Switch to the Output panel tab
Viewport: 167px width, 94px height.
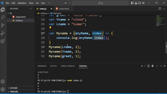(53, 66)
